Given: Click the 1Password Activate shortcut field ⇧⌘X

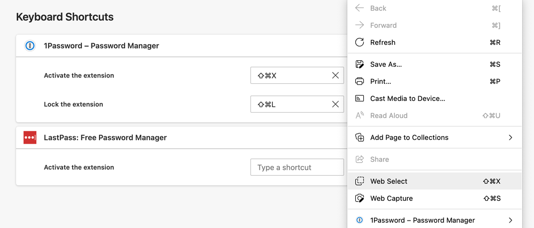Looking at the screenshot, I should tap(289, 75).
